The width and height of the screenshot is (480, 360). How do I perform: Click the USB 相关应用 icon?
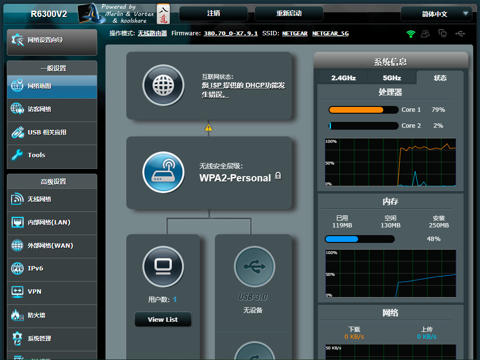pyautogui.click(x=17, y=132)
